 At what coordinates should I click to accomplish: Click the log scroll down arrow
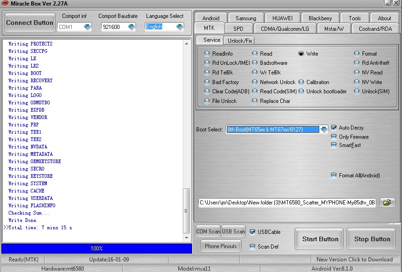[x=187, y=238]
